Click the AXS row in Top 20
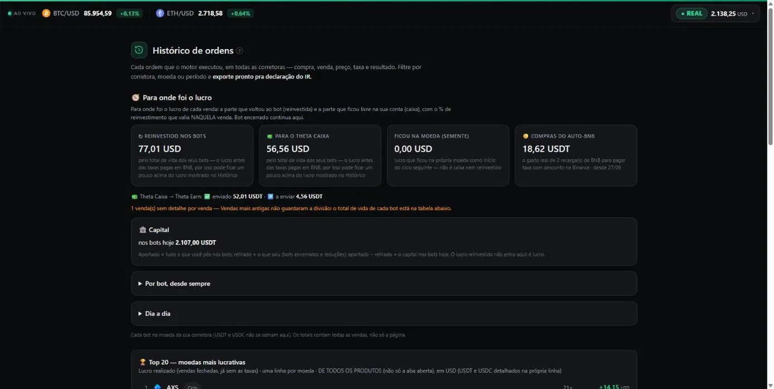774x389 pixels. pyautogui.click(x=384, y=387)
